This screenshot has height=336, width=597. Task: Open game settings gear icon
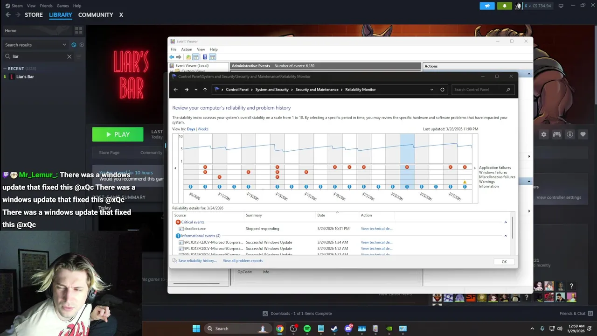[x=543, y=134]
